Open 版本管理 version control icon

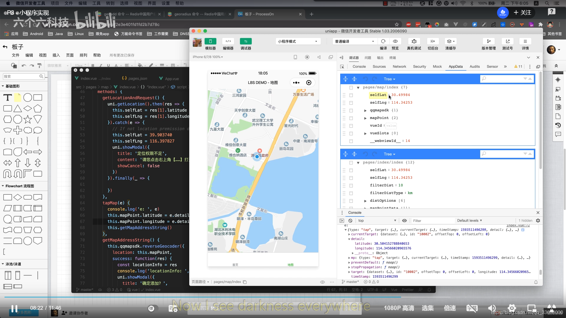(x=488, y=41)
